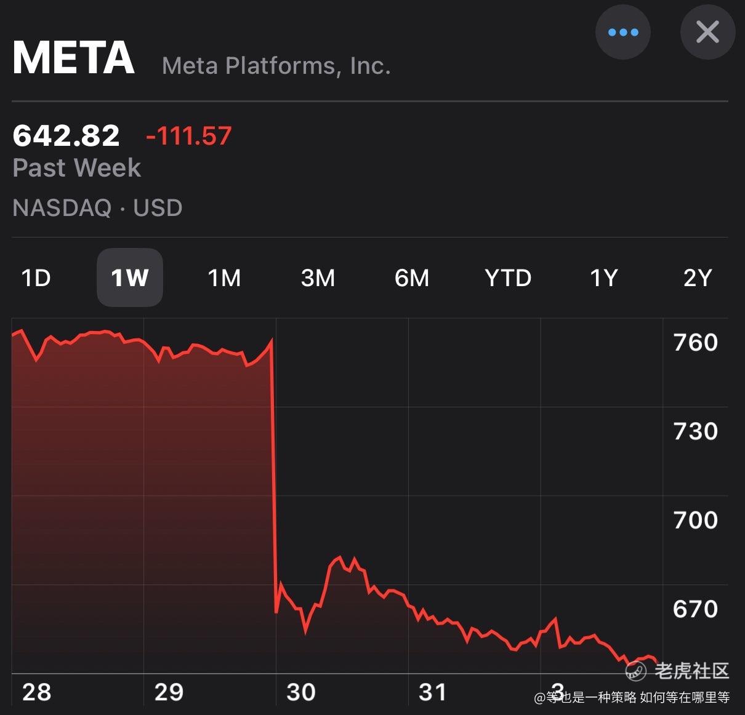Switch to the 3M range
The height and width of the screenshot is (715, 745).
pyautogui.click(x=318, y=278)
